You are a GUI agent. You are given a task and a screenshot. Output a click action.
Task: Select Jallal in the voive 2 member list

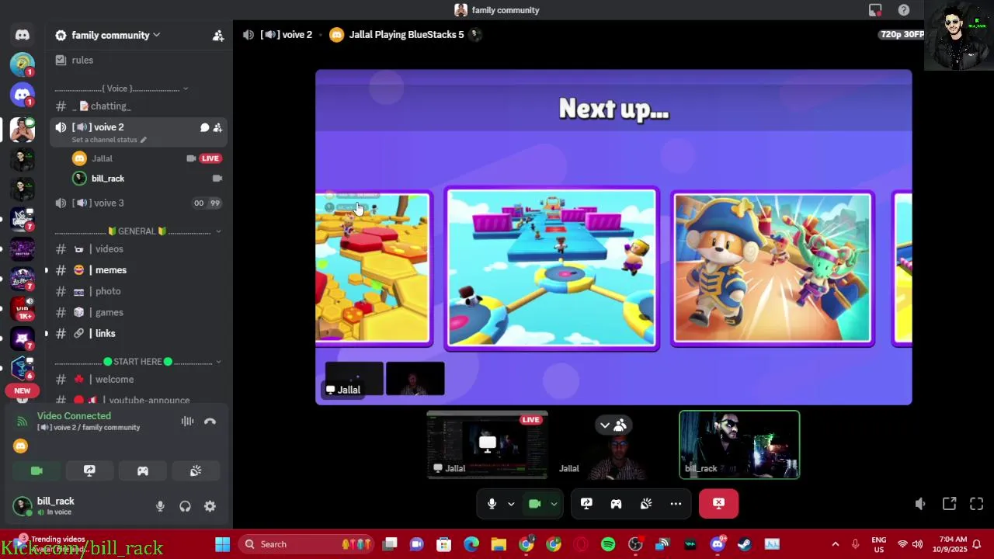146,158
